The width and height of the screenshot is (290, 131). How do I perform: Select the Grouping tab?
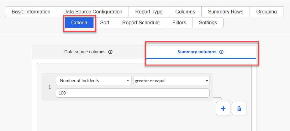pyautogui.click(x=266, y=12)
